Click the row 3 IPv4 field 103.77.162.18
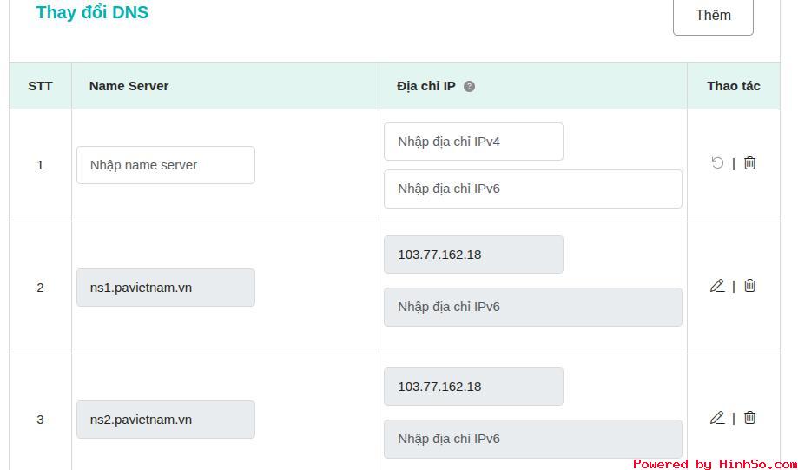 [473, 387]
